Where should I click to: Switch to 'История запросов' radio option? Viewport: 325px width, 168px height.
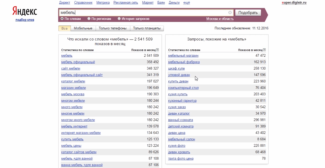point(119,19)
